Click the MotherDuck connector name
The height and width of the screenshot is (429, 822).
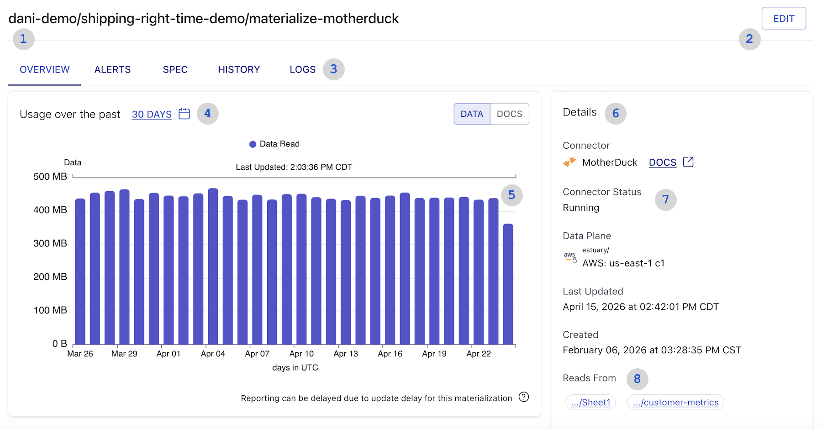610,162
